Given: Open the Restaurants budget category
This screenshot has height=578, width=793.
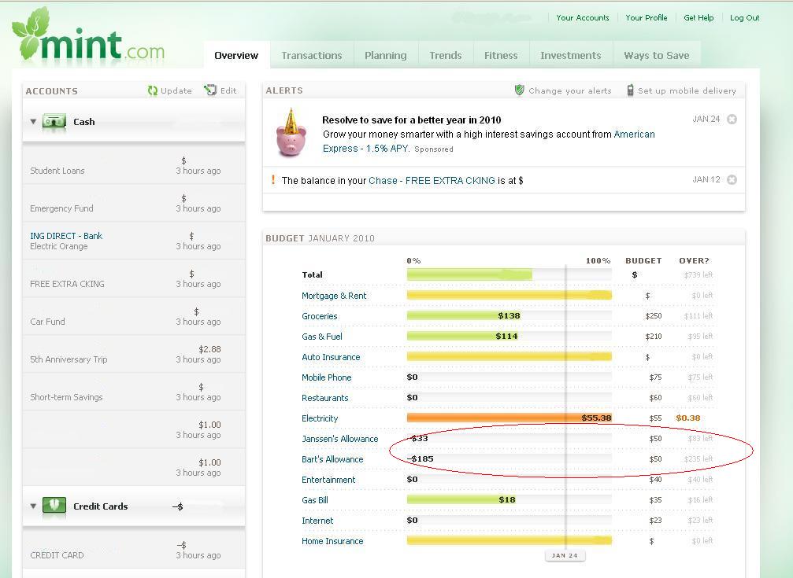Looking at the screenshot, I should pyautogui.click(x=324, y=398).
